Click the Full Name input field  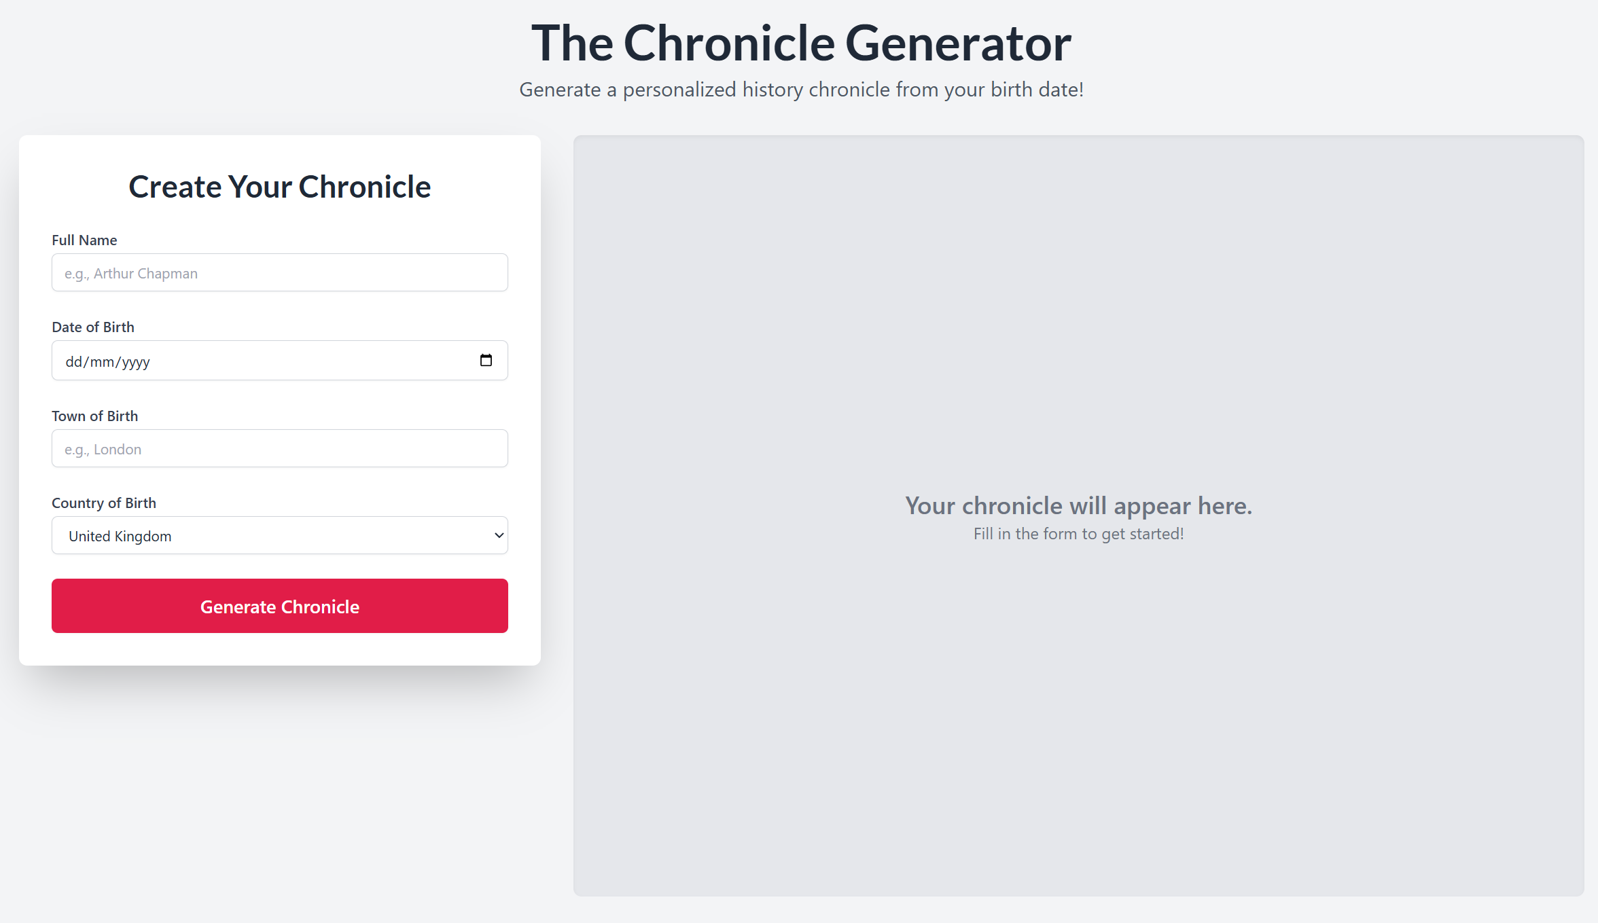click(279, 272)
